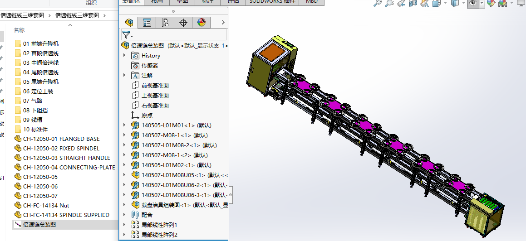This screenshot has height=241, width=526.
Task: Switch to the FeatureManager design tree tab
Action: pos(129,23)
